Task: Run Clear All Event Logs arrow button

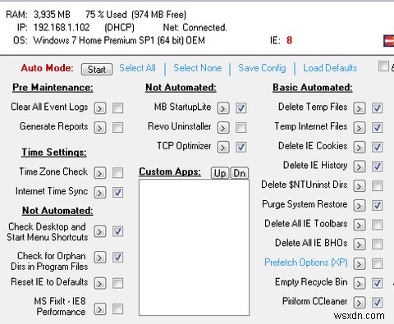Action: [100, 108]
